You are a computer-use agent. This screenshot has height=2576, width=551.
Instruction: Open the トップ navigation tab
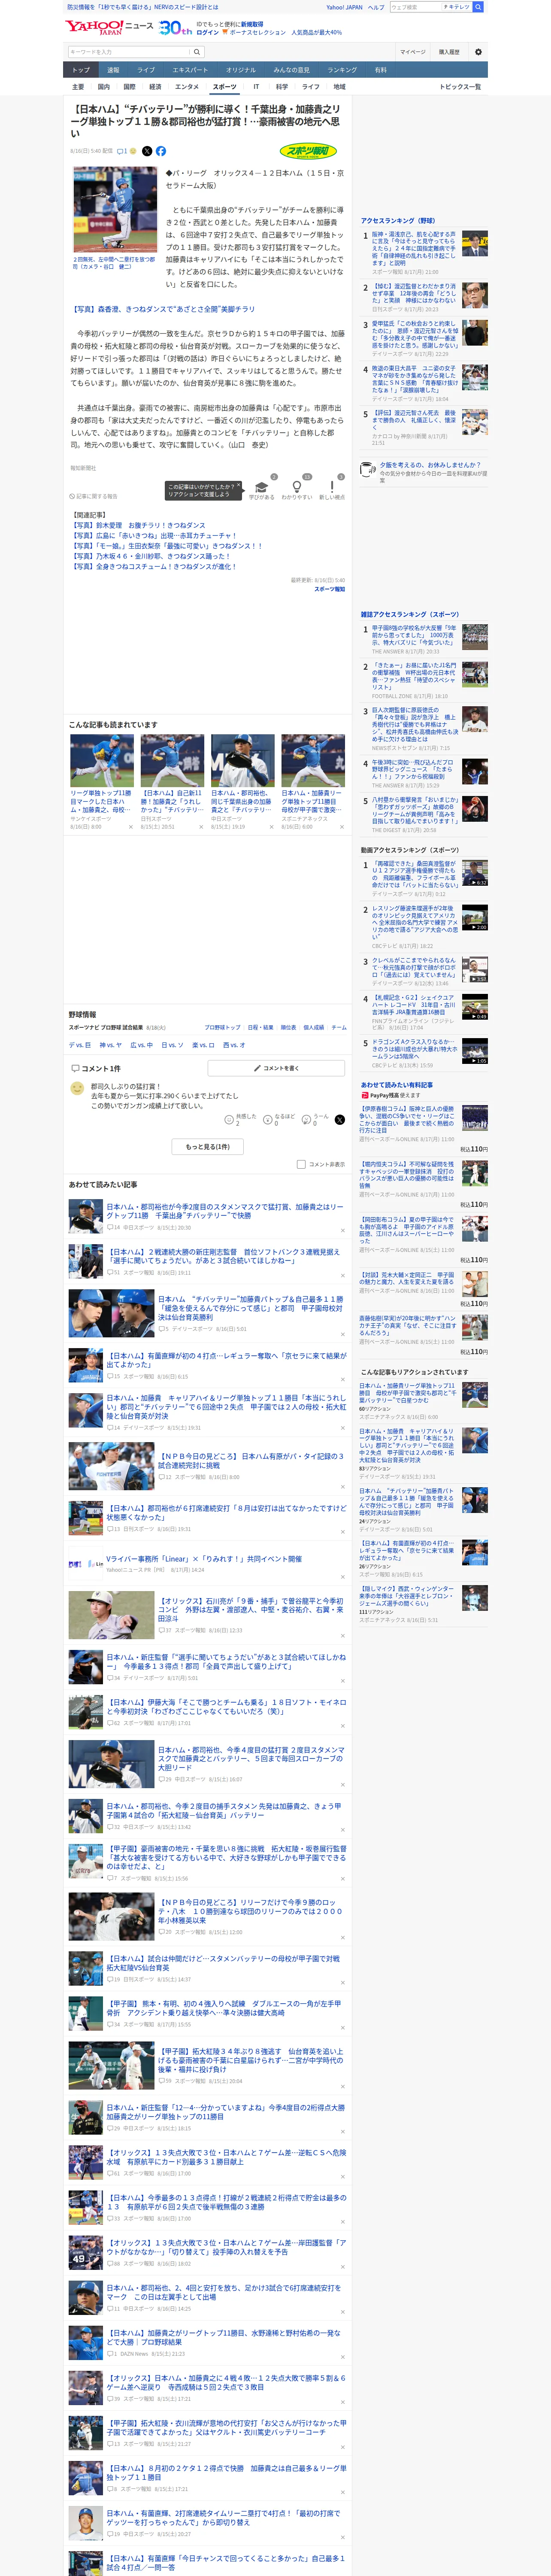tap(81, 70)
